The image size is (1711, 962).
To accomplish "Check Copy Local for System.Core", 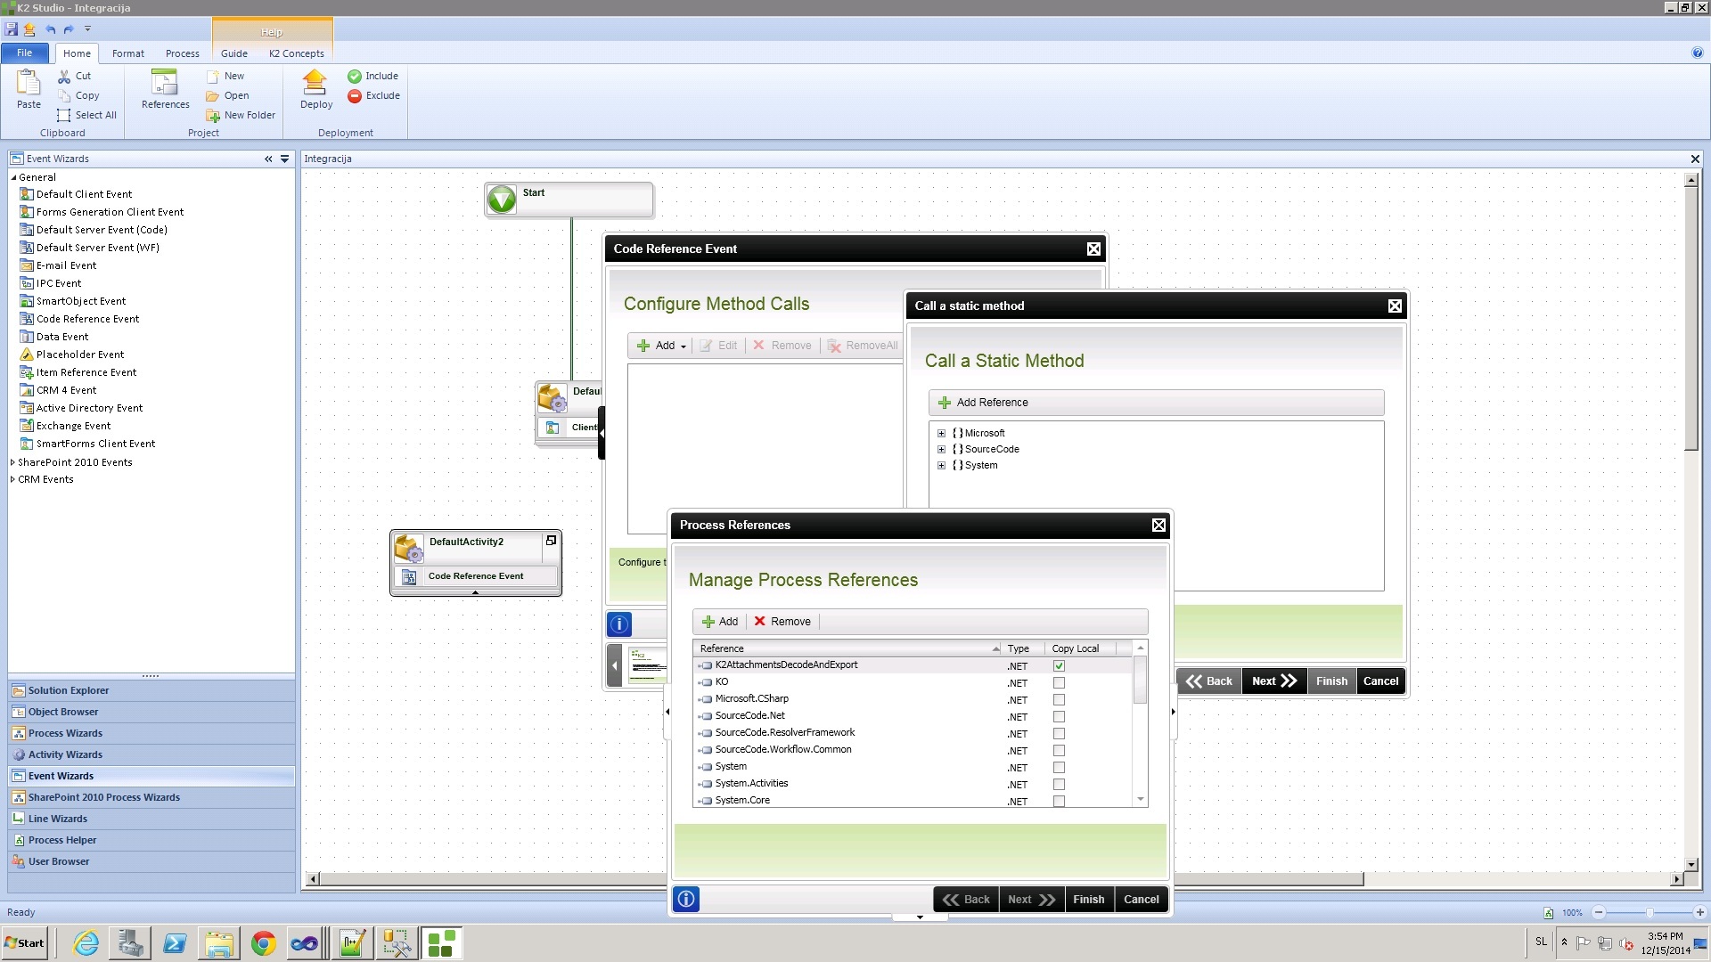I will click(1059, 802).
